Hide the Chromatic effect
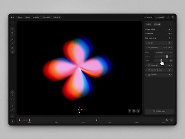This screenshot has height=139, width=185. coord(169,47)
